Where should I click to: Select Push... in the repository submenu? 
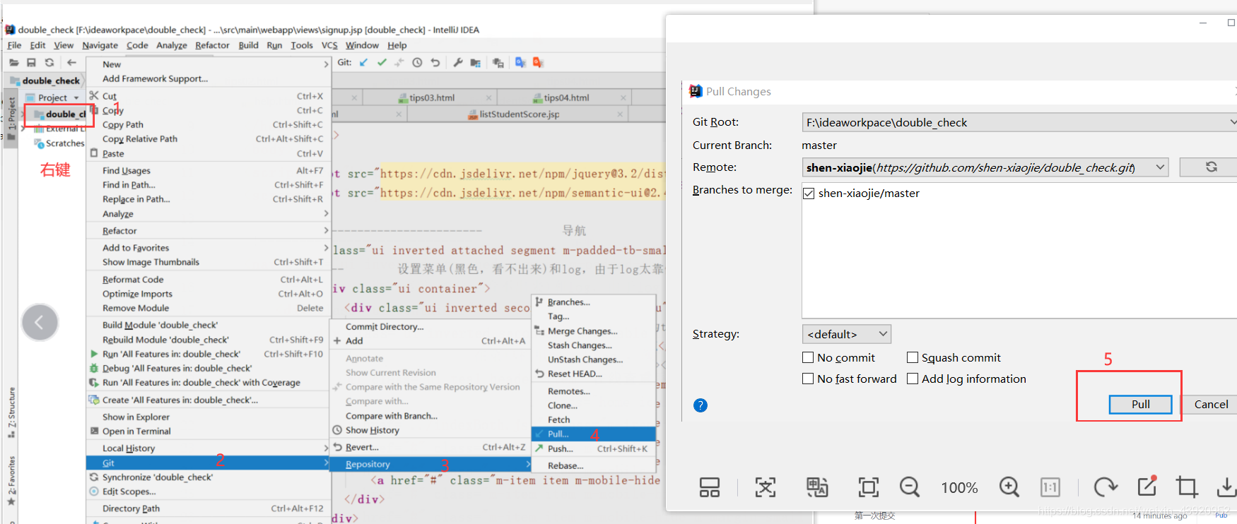pyautogui.click(x=594, y=449)
